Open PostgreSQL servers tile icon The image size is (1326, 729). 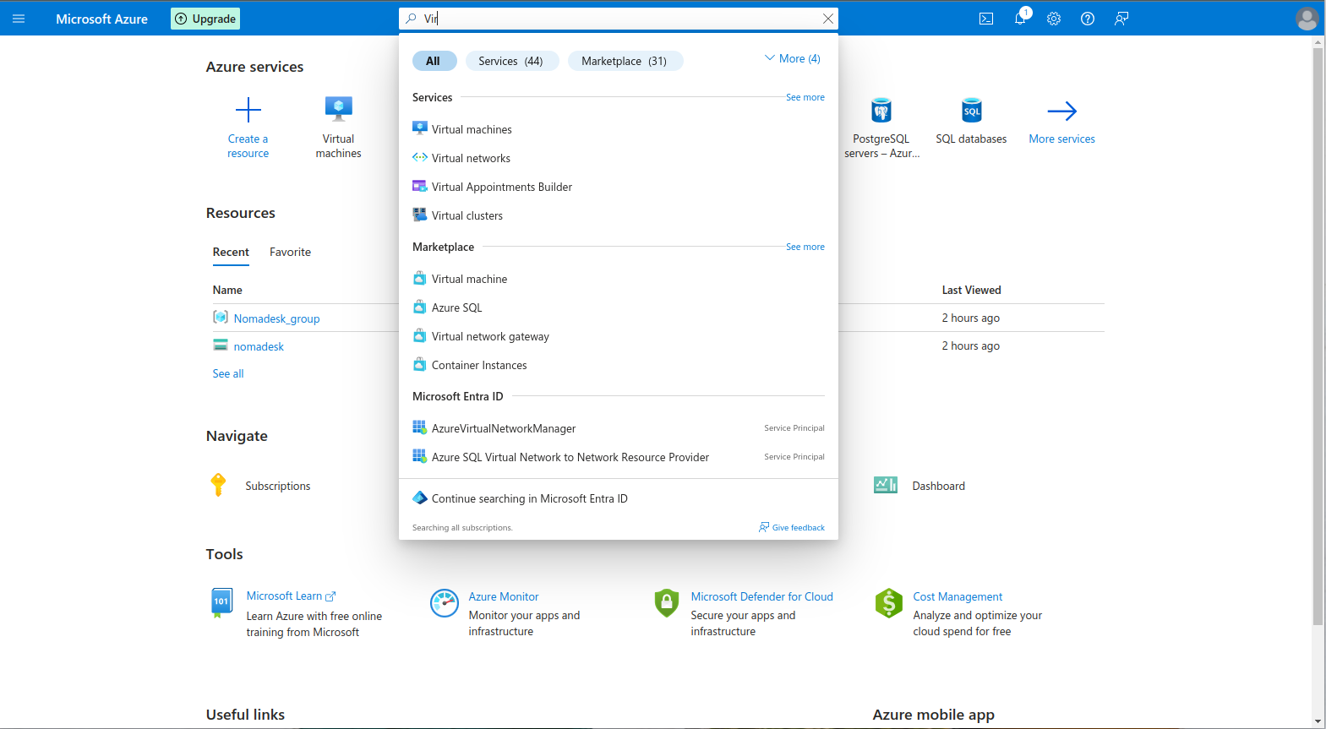coord(881,110)
